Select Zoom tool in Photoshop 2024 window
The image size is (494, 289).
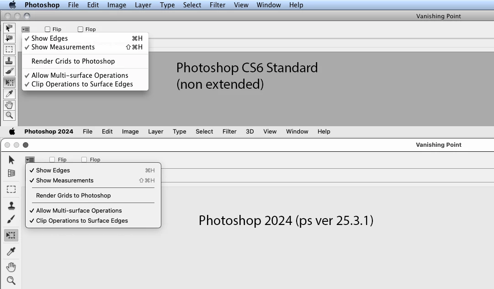click(11, 280)
